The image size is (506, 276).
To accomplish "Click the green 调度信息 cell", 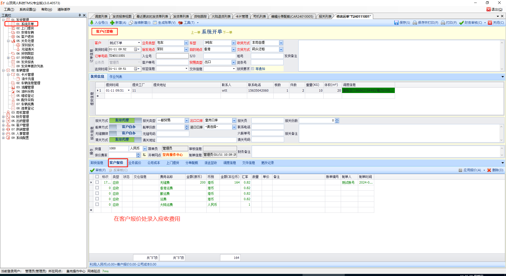I will [x=368, y=91].
